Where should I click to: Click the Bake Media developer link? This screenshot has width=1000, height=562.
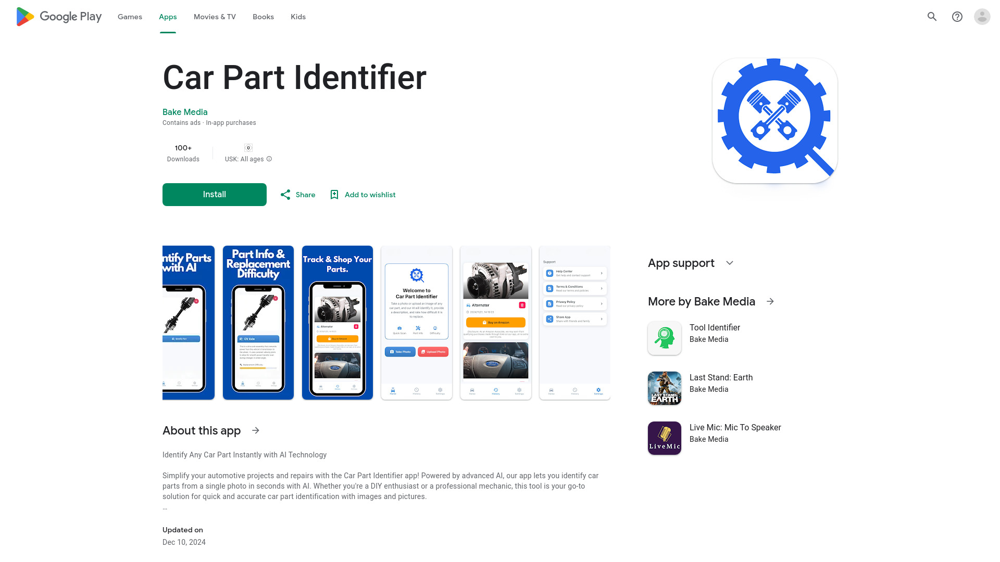point(185,112)
